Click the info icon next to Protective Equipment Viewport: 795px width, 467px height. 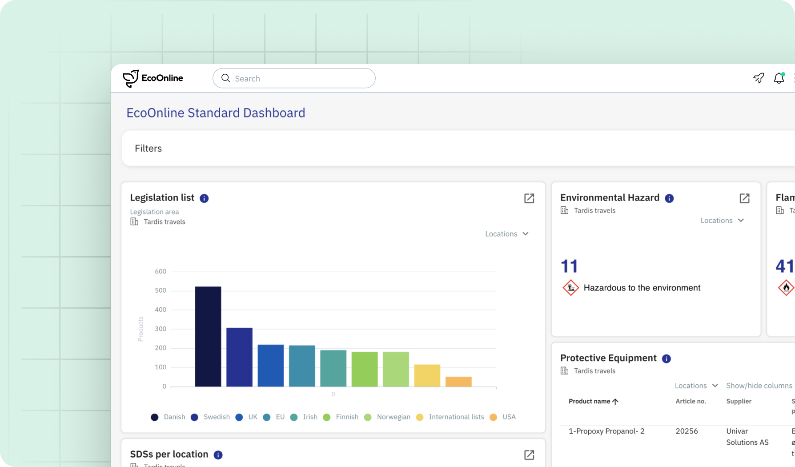point(666,358)
